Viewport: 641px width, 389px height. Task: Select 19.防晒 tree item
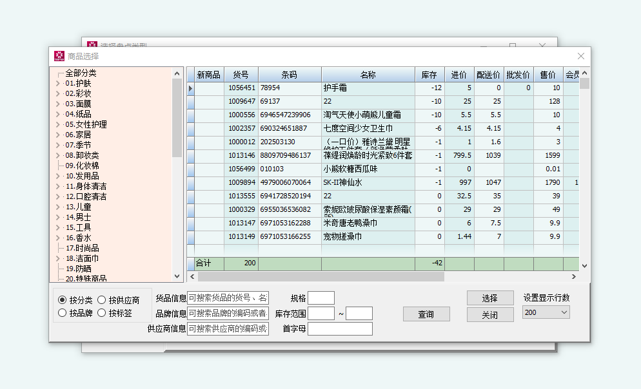[x=79, y=269]
